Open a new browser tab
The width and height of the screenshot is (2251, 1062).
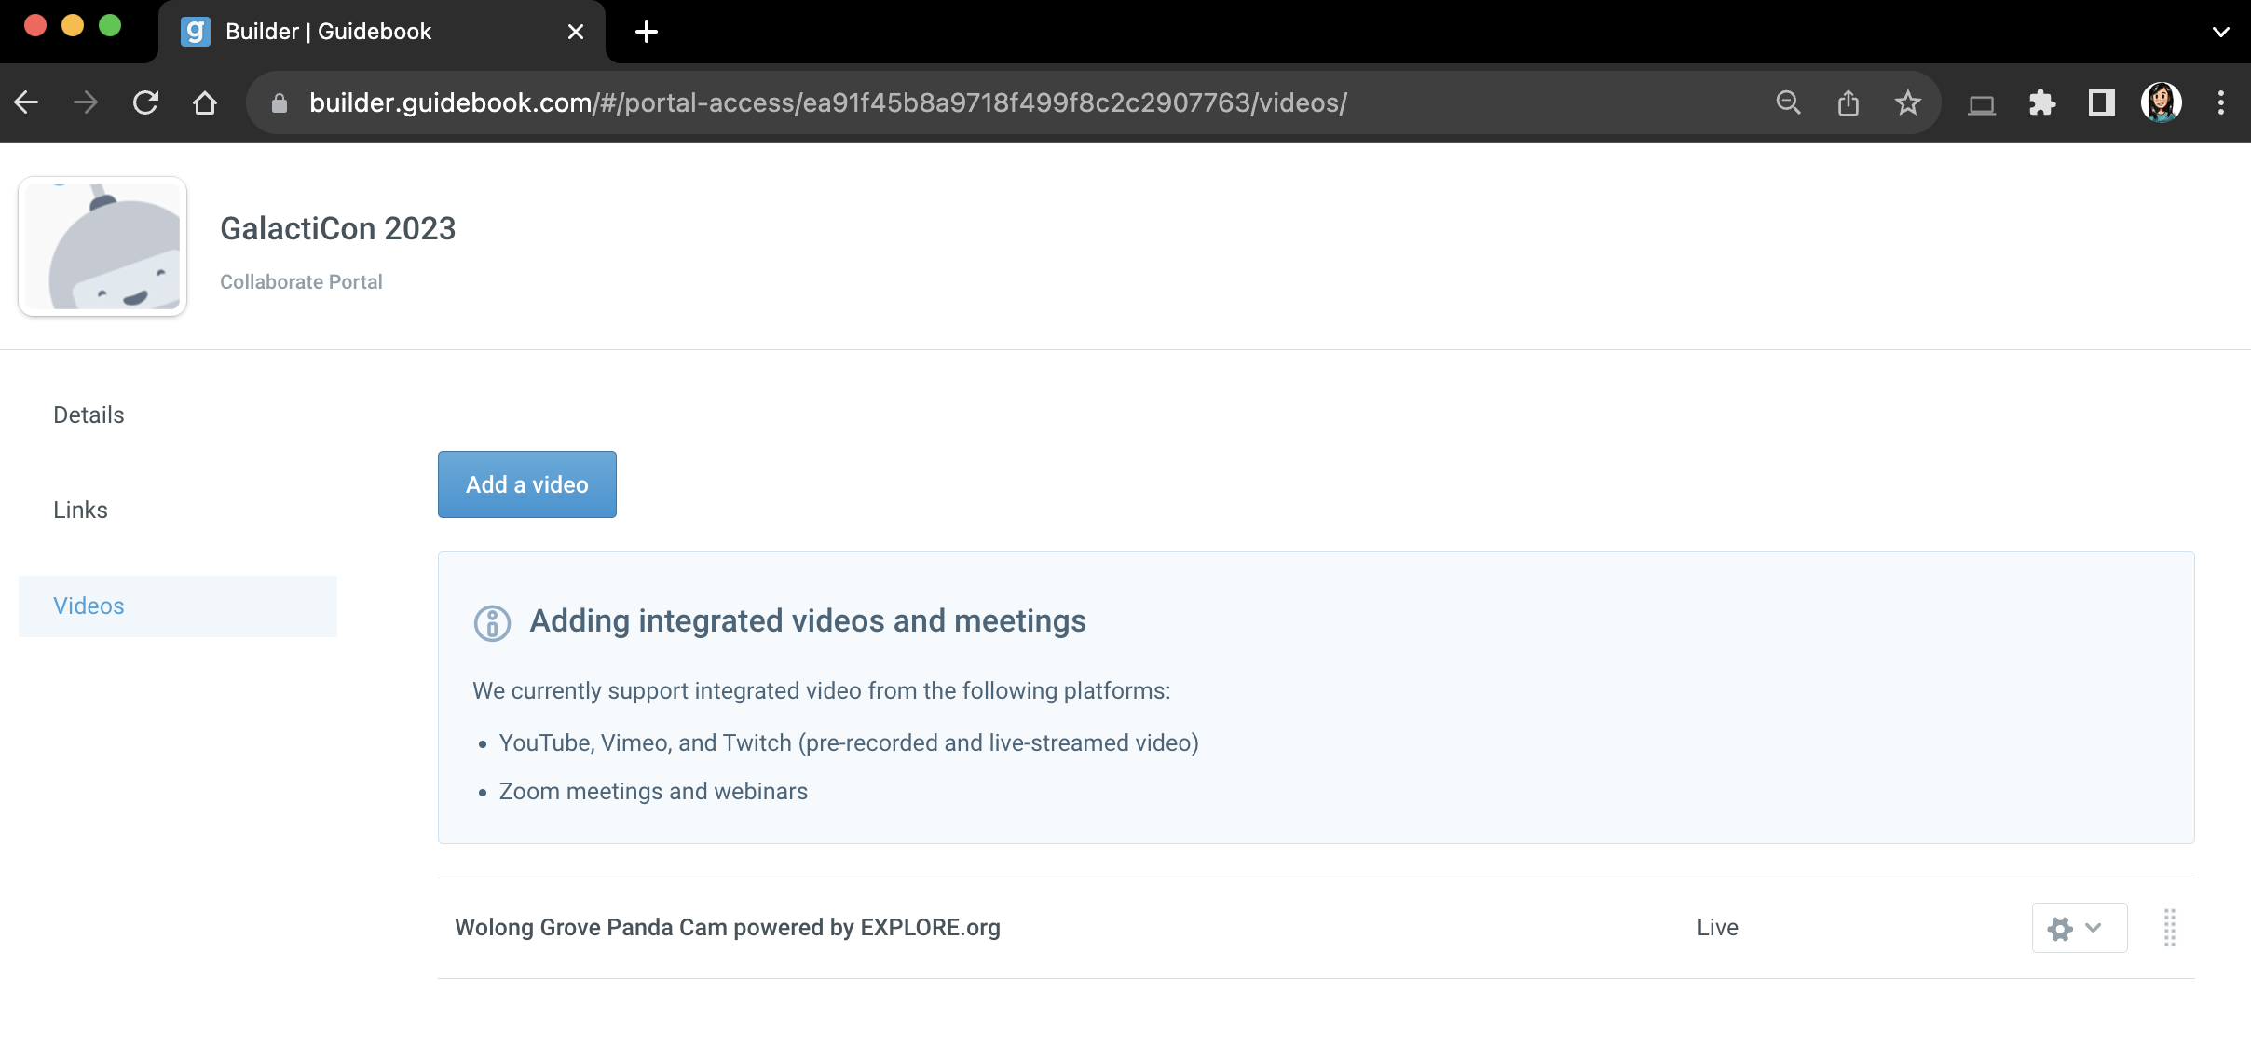coord(646,32)
